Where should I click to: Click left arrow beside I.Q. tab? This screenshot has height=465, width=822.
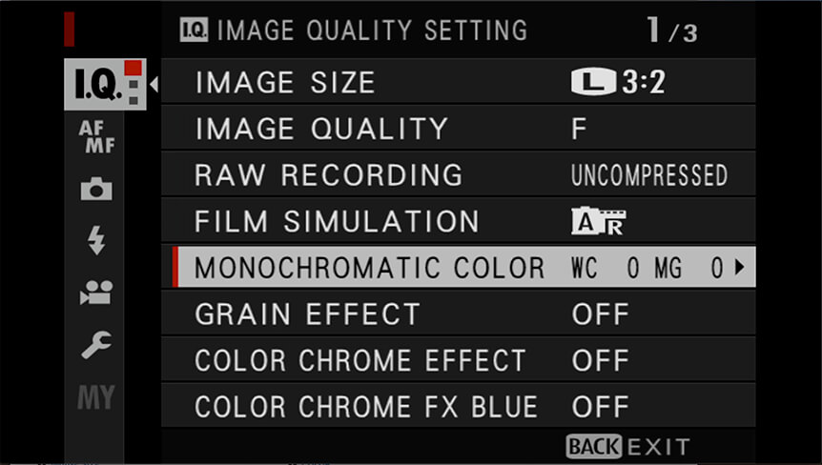[154, 84]
